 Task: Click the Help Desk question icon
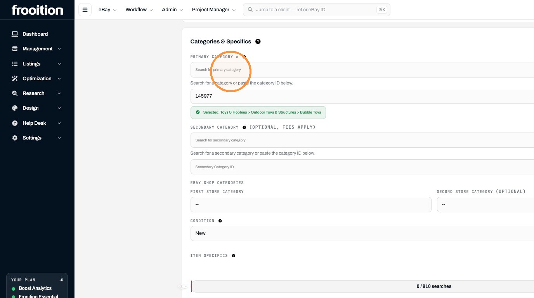click(x=15, y=123)
